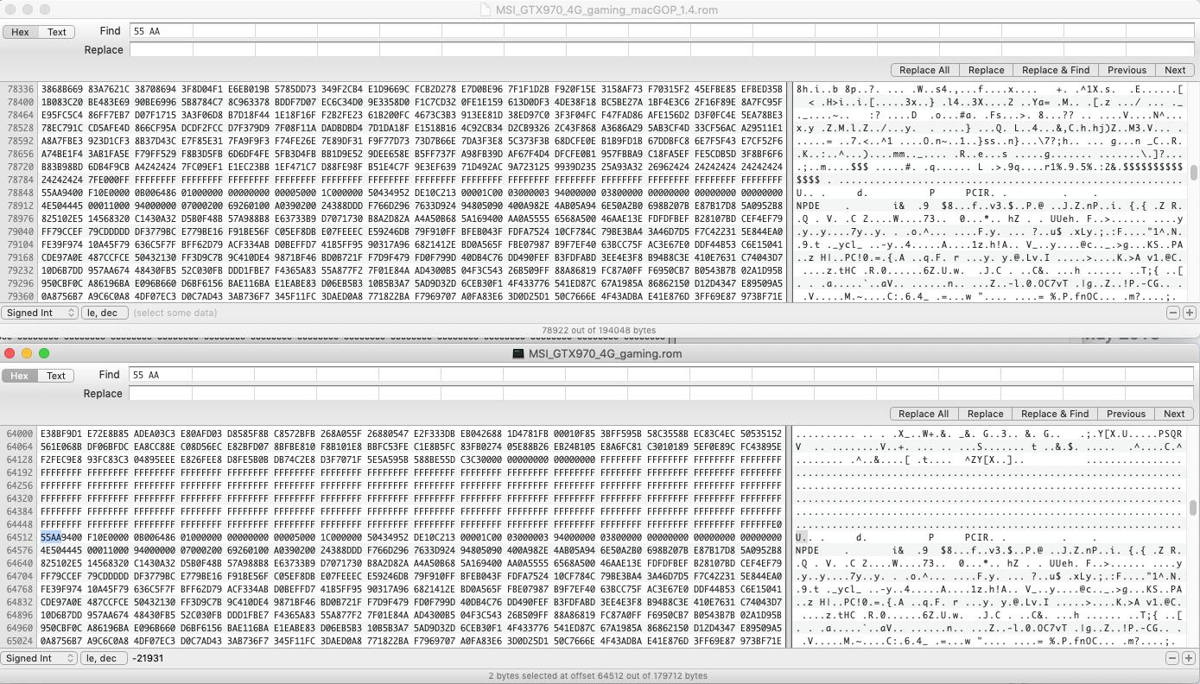1200x684 pixels.
Task: Click the file proxy icon of the MSI_GTX970_4G_gaming.rom title
Action: [518, 353]
